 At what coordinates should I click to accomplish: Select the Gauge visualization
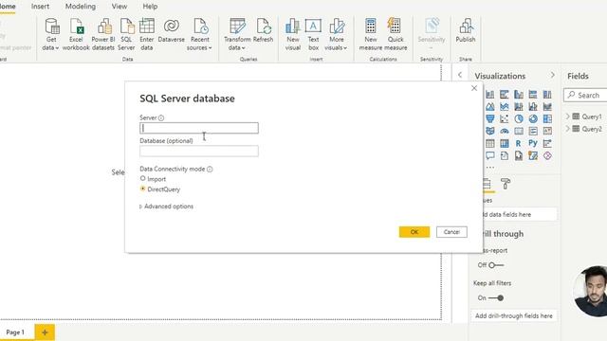[504, 131]
